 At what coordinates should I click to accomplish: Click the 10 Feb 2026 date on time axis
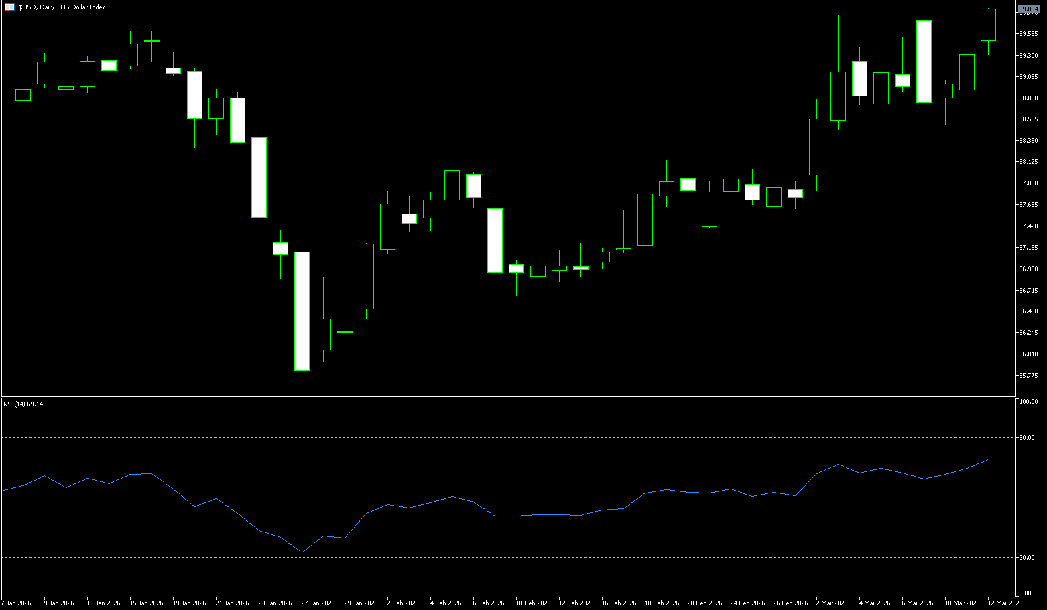533,603
